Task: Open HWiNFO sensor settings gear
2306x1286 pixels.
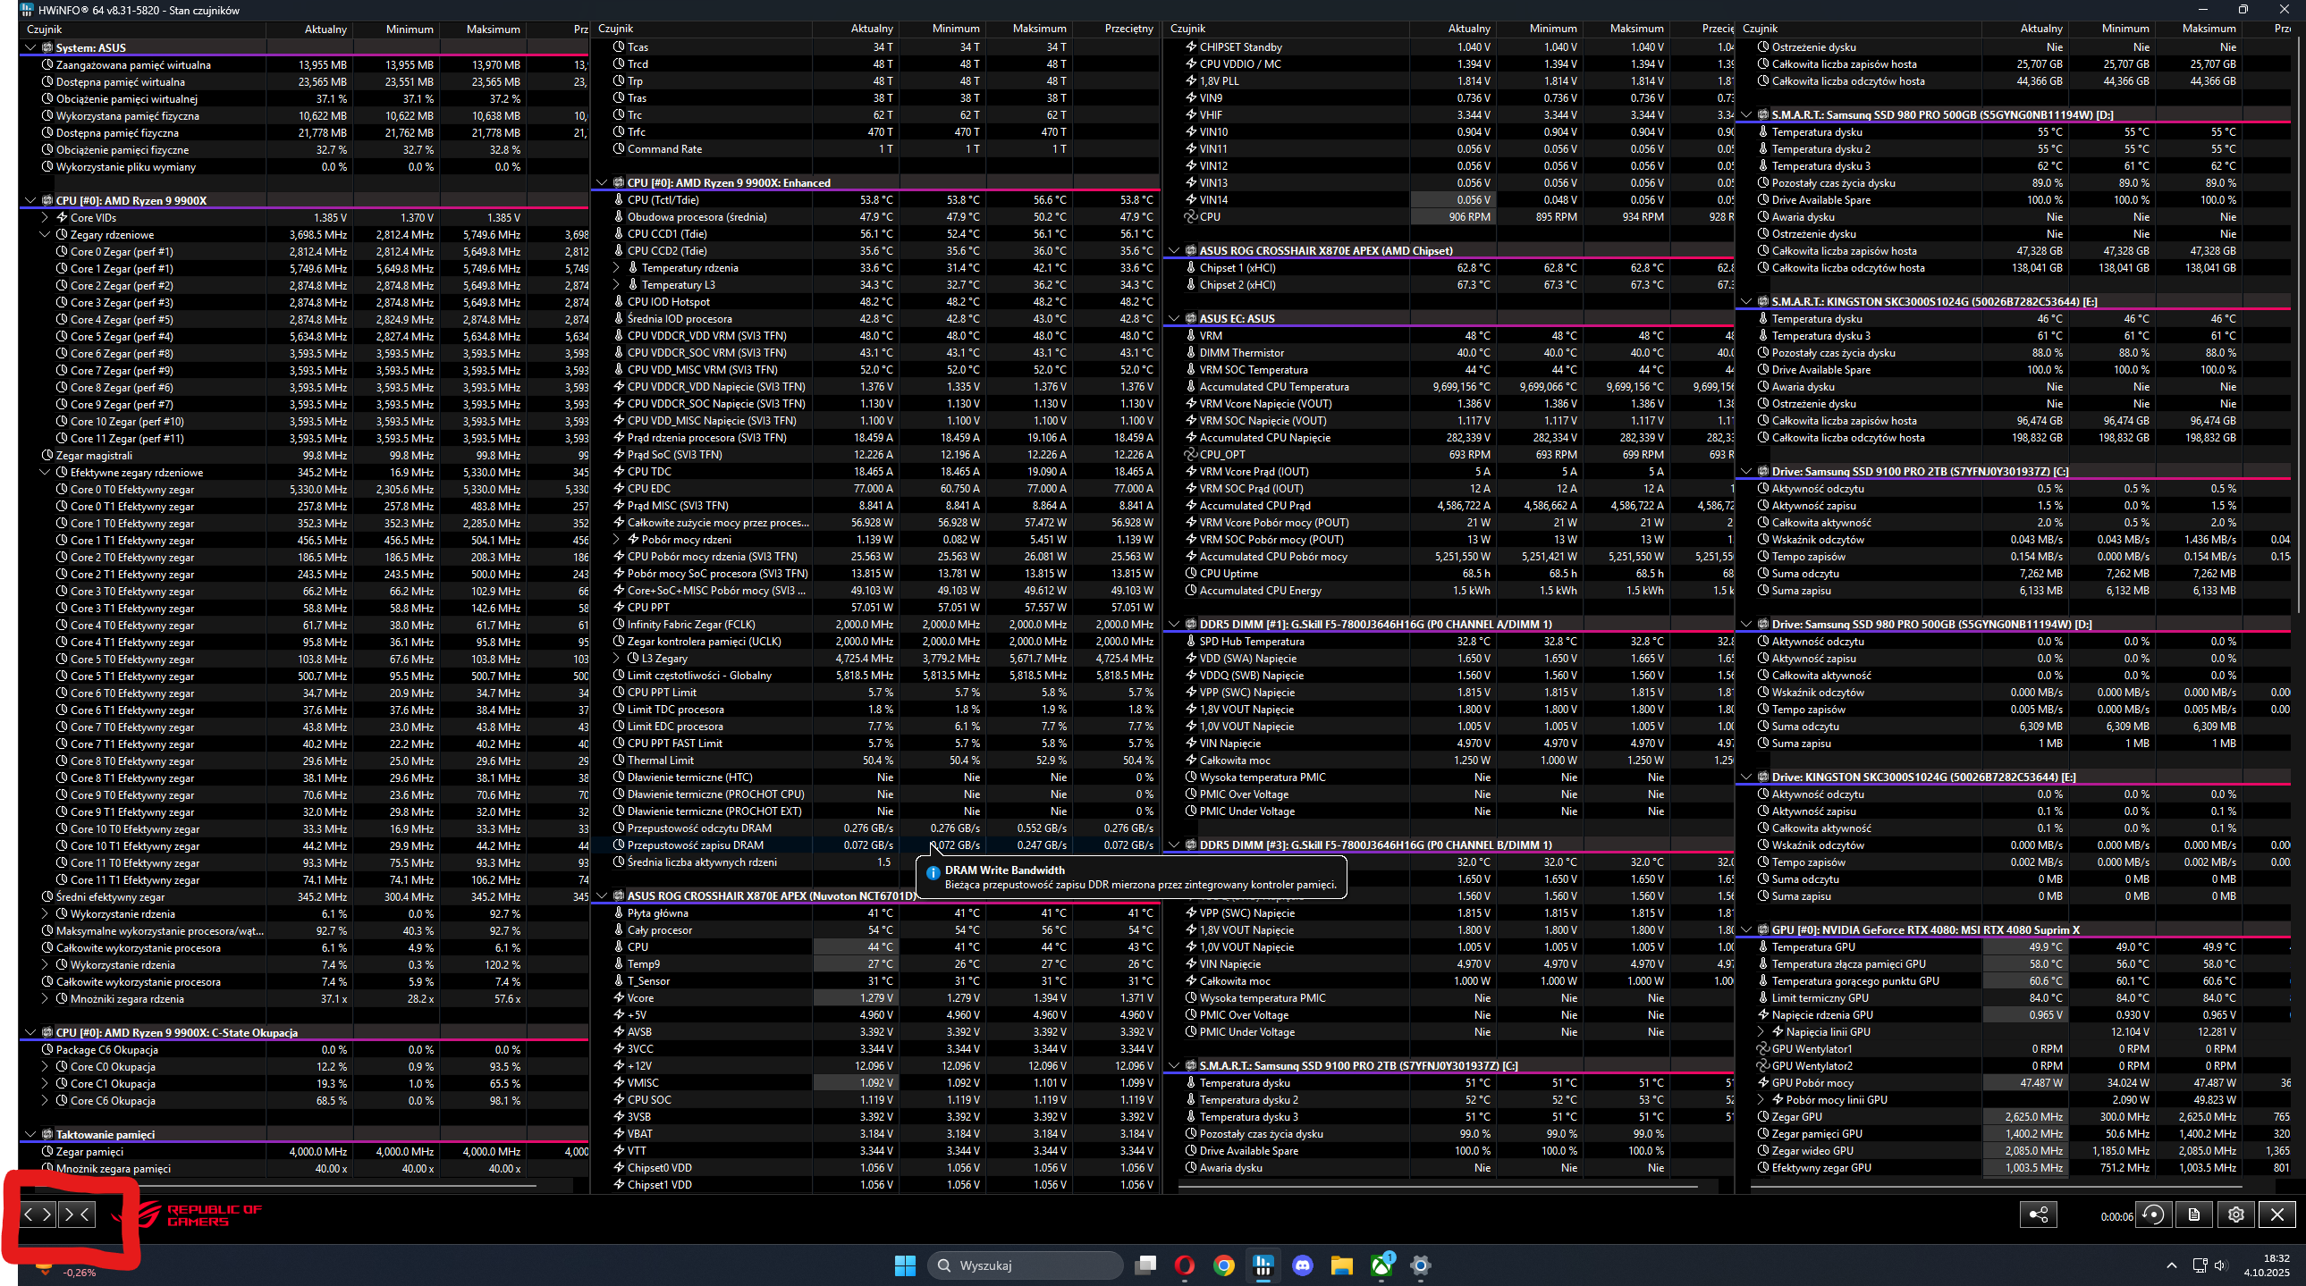Action: click(2236, 1215)
